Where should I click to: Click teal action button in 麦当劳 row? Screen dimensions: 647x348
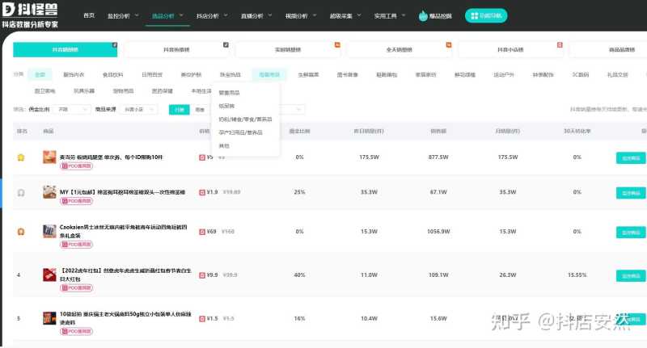[x=631, y=157]
